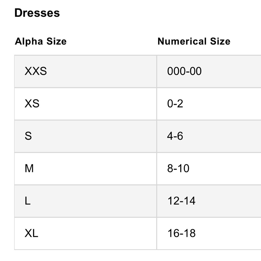Click the word Numerical in header
Image resolution: width=261 pixels, height=261 pixels.
(182, 41)
